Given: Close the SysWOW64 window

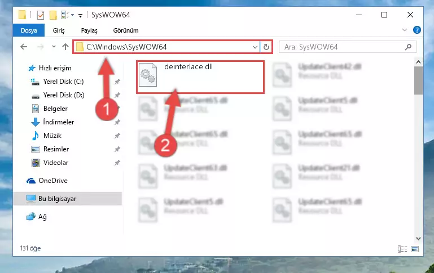Looking at the screenshot, I should coord(410,15).
